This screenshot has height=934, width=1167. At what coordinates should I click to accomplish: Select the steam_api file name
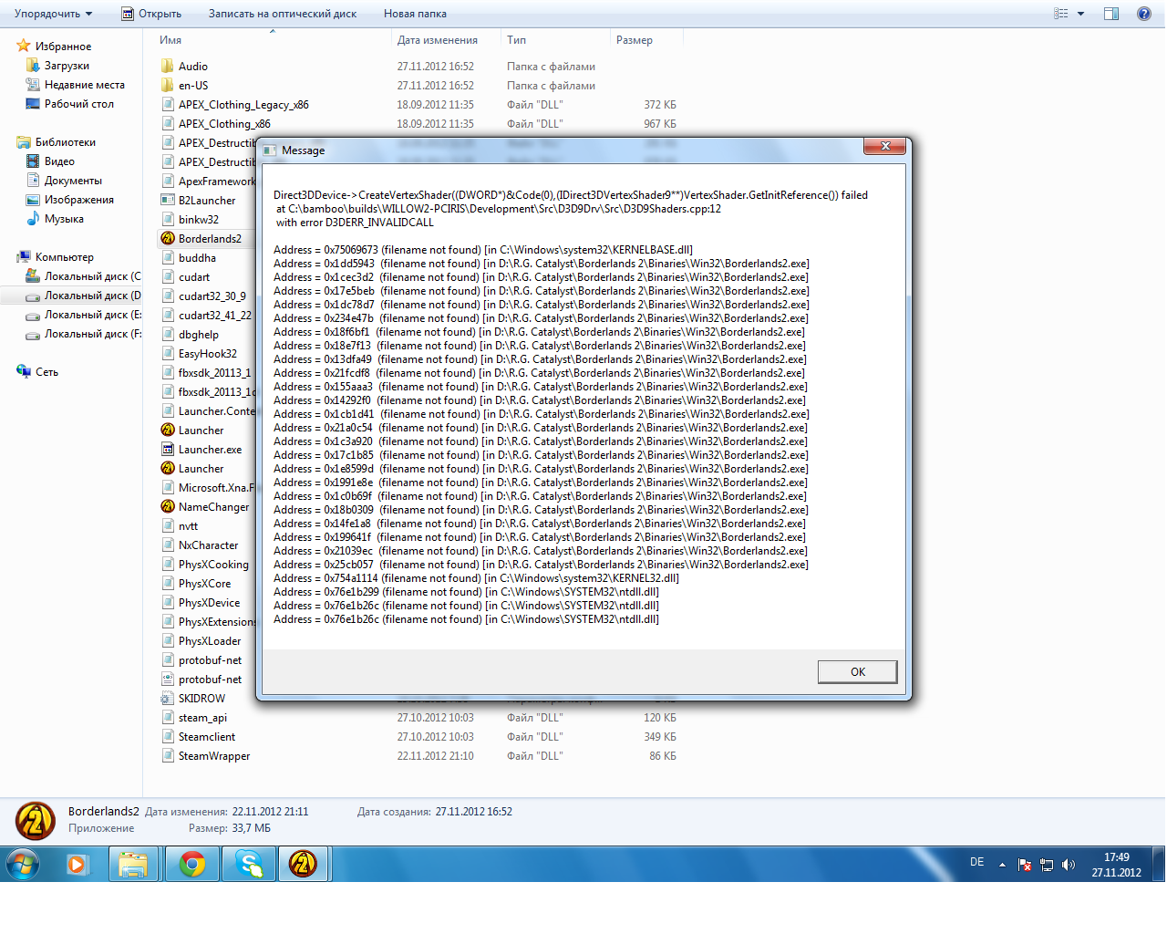click(x=202, y=718)
